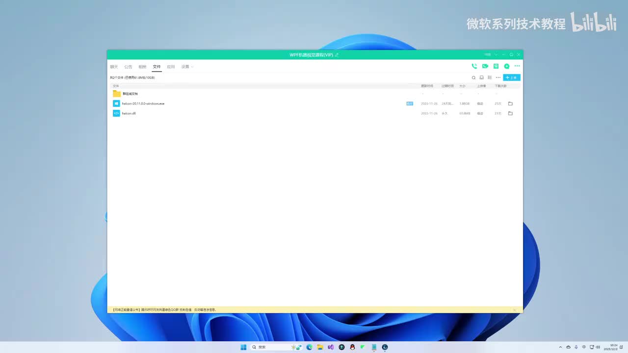Sort files by 更新时间 column

click(x=427, y=86)
